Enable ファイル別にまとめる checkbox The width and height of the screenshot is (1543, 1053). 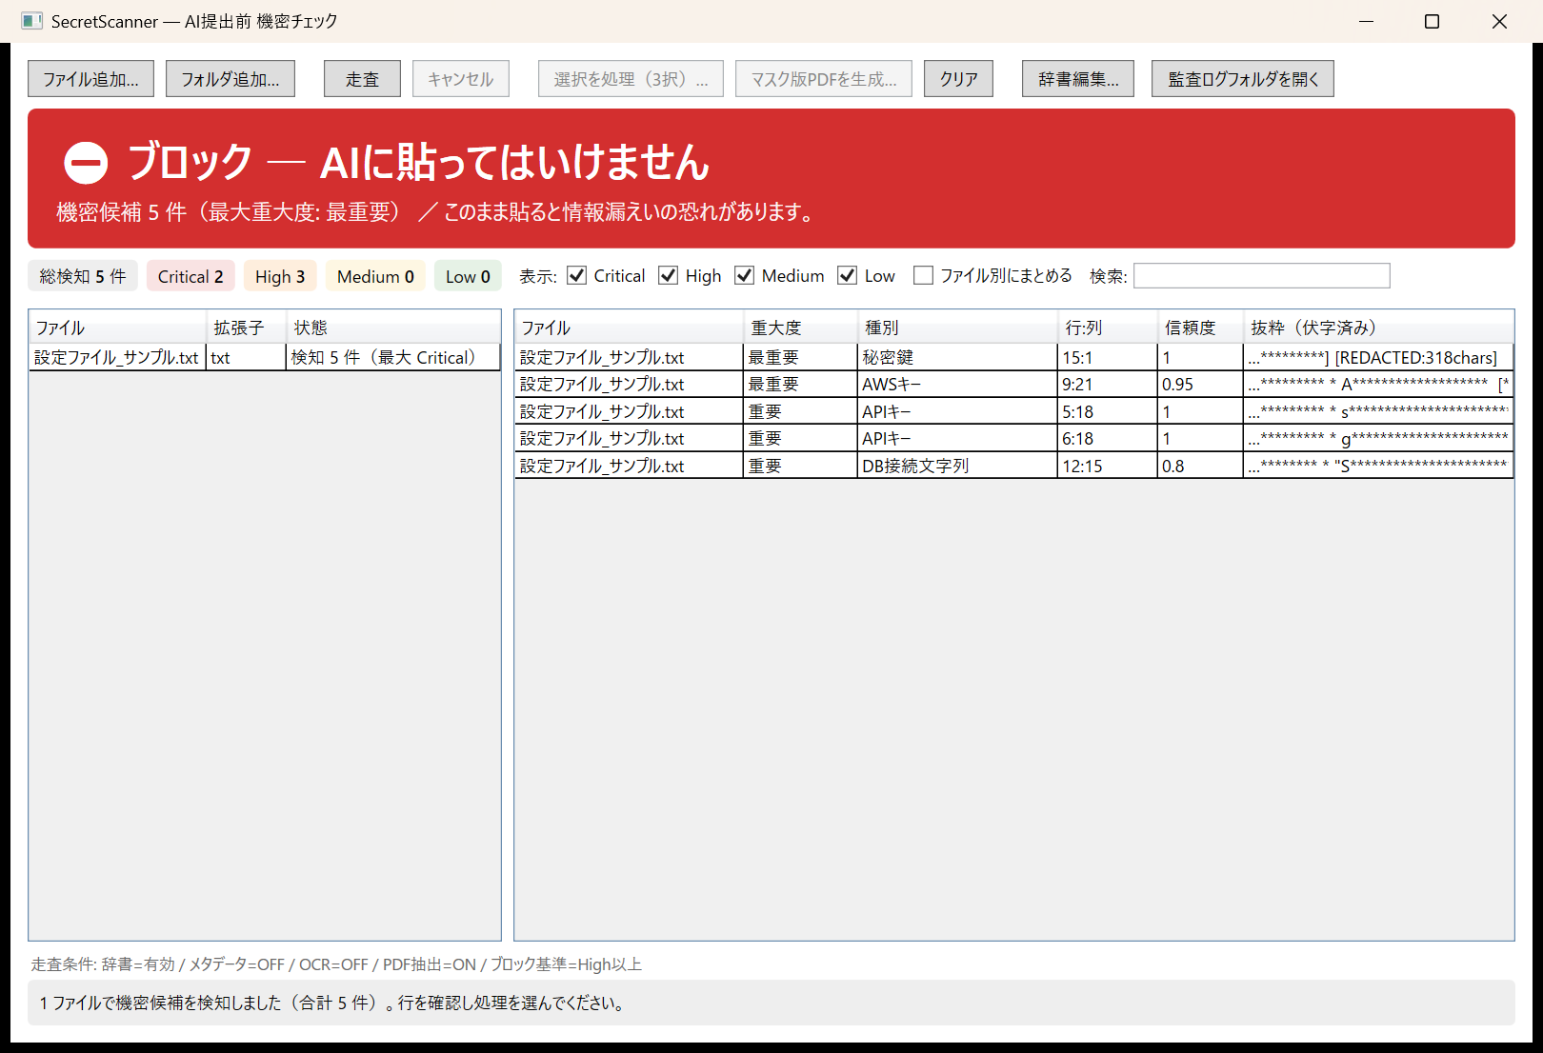pyautogui.click(x=923, y=276)
